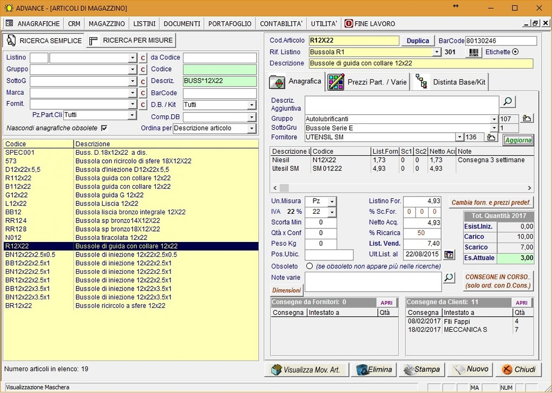Click Cambia forn. e prezzi predef. button
Viewport: 552px width, 393px height.
pyautogui.click(x=491, y=202)
